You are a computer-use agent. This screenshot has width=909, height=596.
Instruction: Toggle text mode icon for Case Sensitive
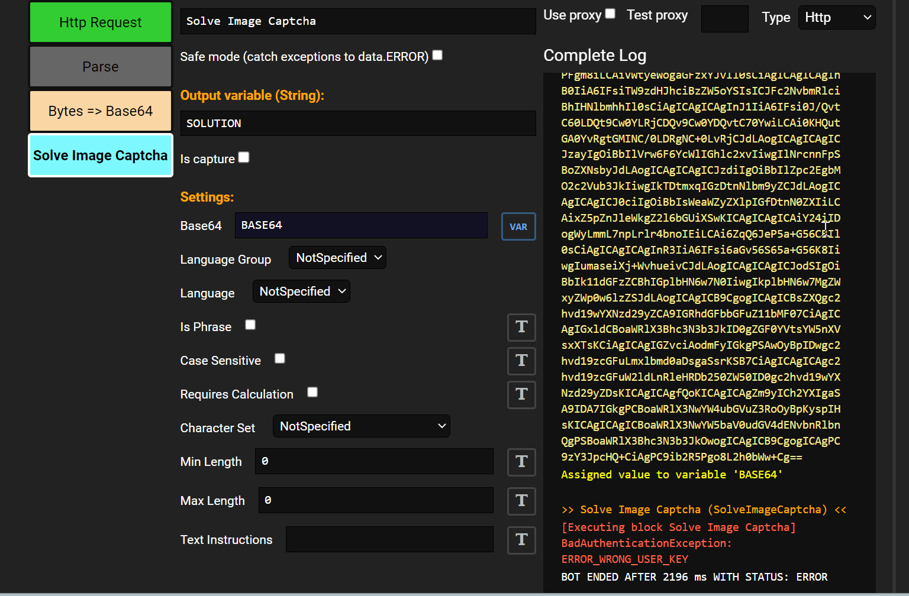coord(521,361)
